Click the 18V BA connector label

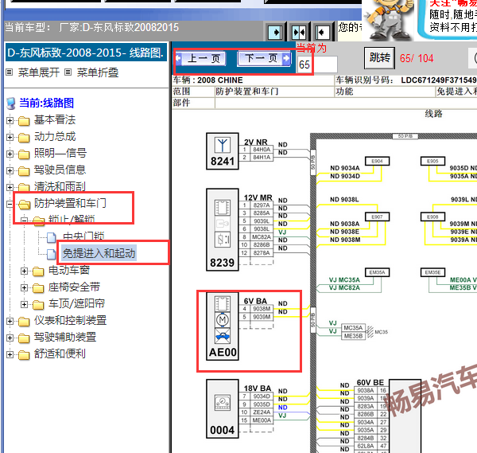257,389
